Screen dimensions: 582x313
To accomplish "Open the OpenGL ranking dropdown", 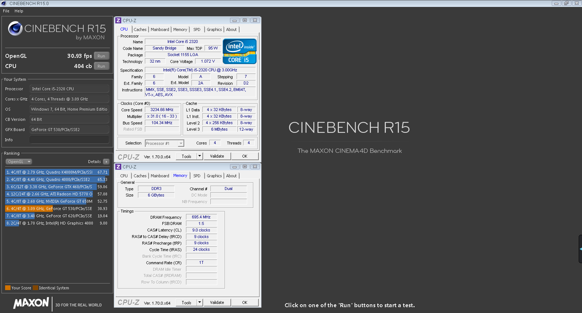I will pyautogui.click(x=19, y=162).
